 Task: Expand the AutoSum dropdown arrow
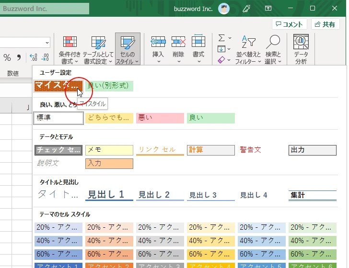click(x=230, y=38)
